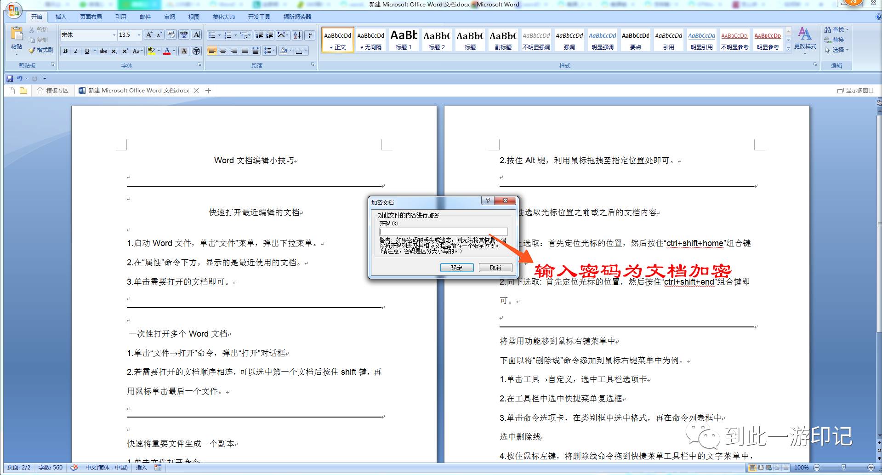Click the Phonetic Guide (wén) icon
Viewport: 882px width, 475px height.
(x=184, y=35)
